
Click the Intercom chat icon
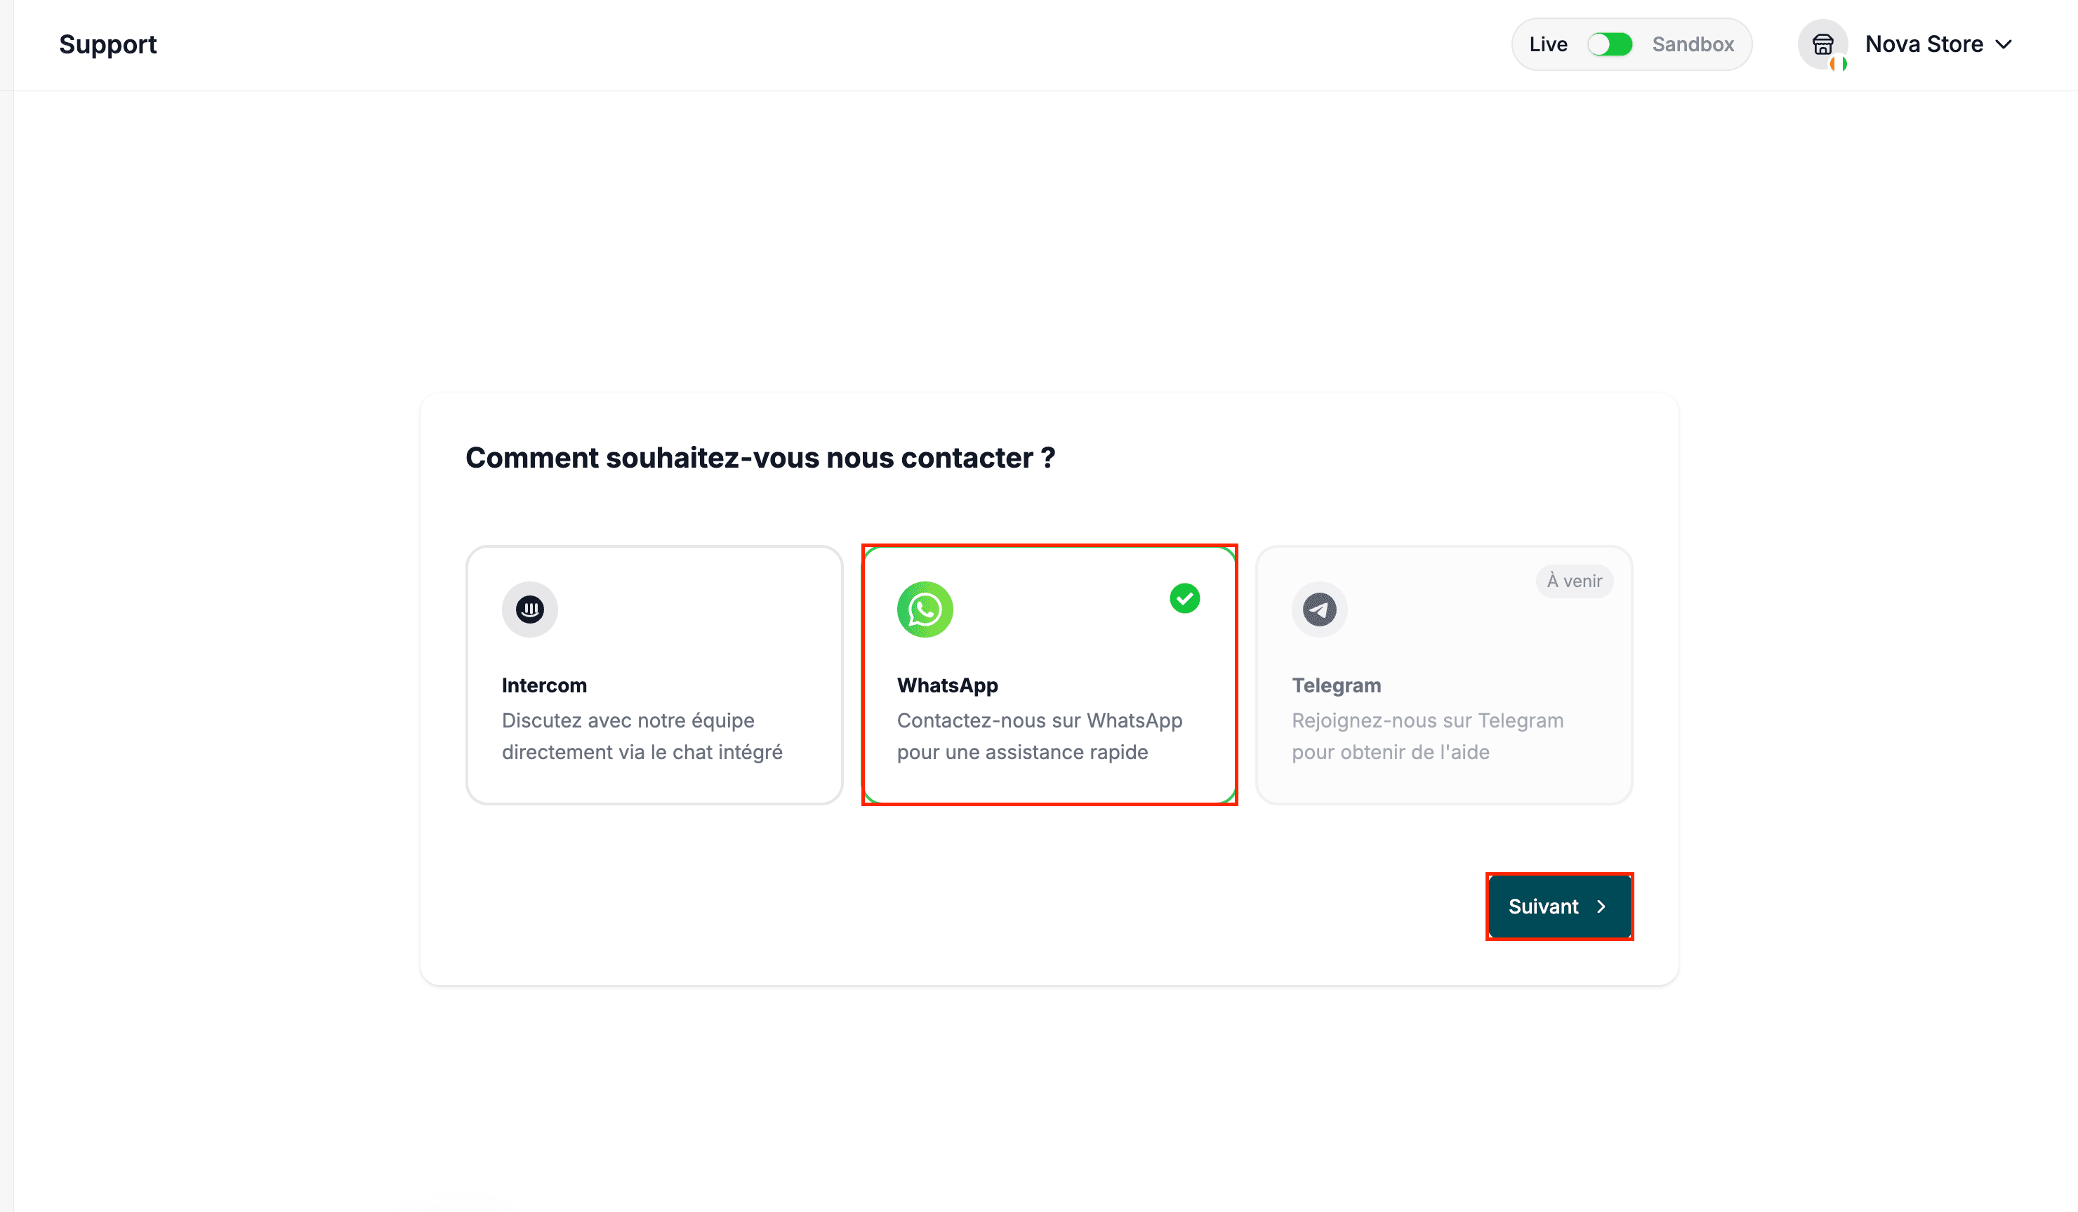pos(529,610)
